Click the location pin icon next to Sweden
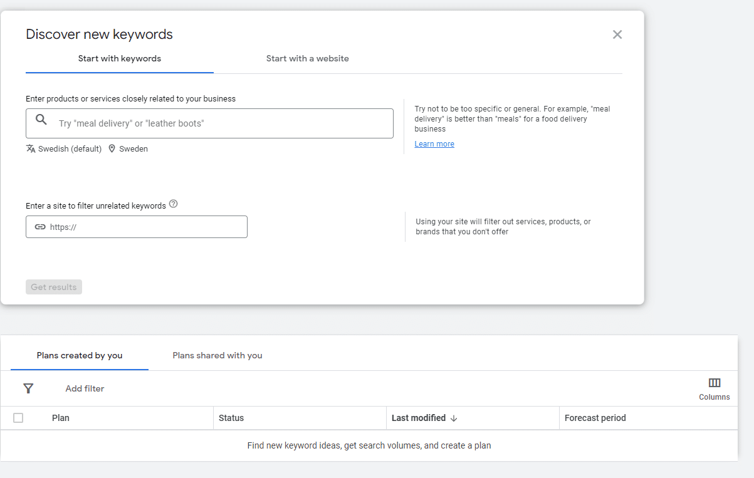The width and height of the screenshot is (754, 478). pos(112,148)
